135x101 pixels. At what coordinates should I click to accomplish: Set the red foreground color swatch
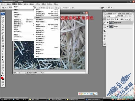point(2,78)
